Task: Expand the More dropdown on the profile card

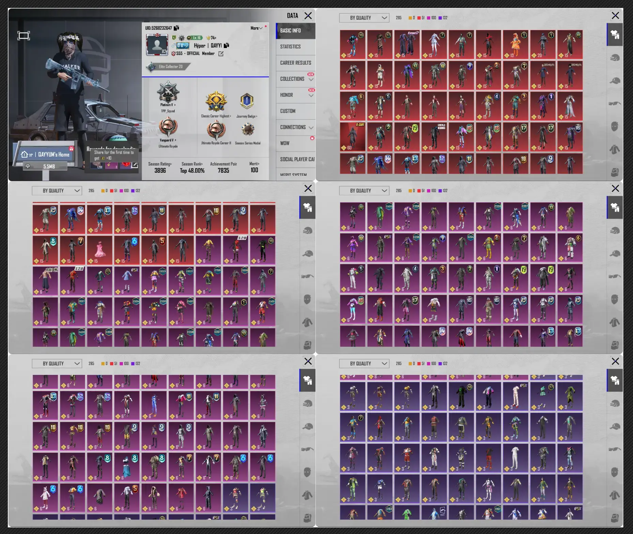Action: click(256, 28)
